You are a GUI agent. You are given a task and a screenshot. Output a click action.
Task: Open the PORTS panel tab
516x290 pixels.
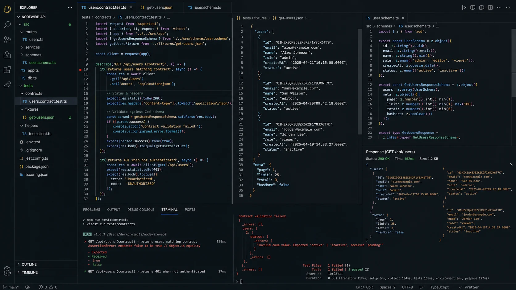coord(190,210)
